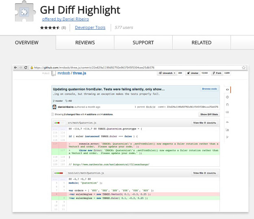Viewport: 254px width, 219px height.
Task: Click the danielribeiro avatar image
Action: tap(54, 107)
